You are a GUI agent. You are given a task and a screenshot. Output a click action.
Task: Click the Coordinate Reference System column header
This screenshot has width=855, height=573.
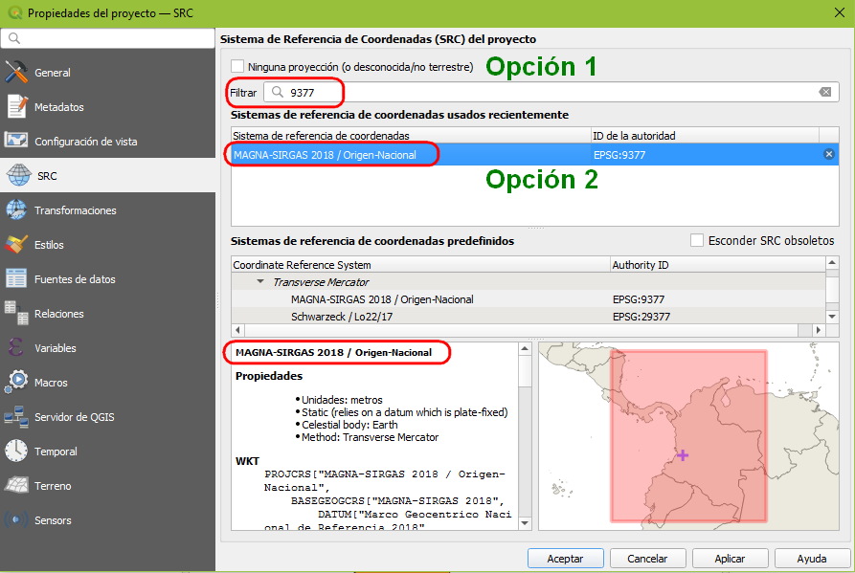click(420, 265)
